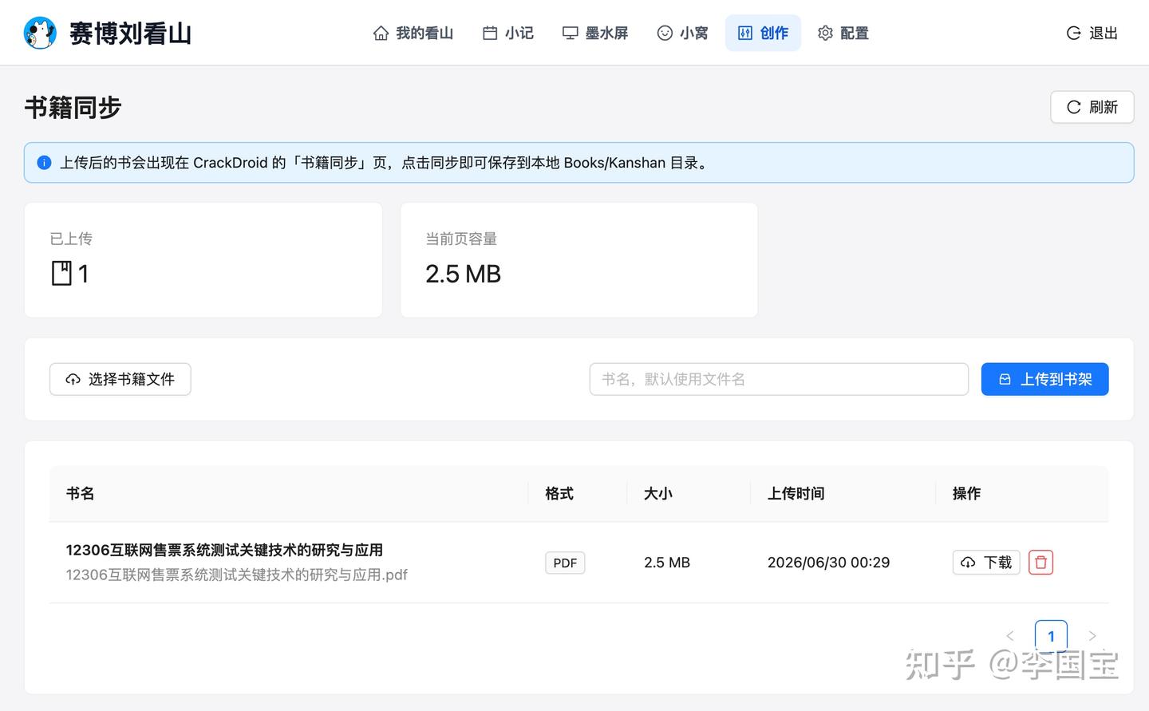Click the 大小 column header
The height and width of the screenshot is (711, 1149).
click(x=658, y=493)
